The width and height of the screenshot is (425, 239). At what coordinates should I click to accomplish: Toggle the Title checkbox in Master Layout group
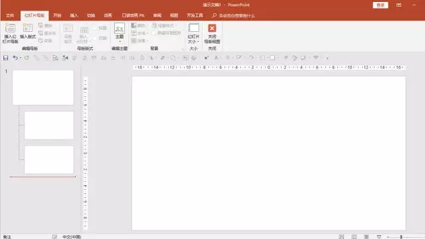coord(94,28)
